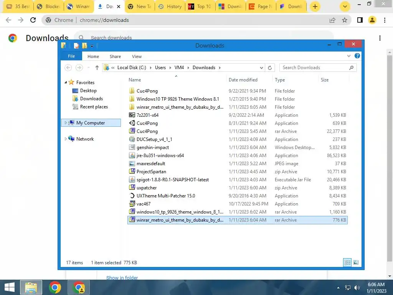
Task: Select the windows10_tp_9926 rar archive icon
Action: click(x=132, y=212)
